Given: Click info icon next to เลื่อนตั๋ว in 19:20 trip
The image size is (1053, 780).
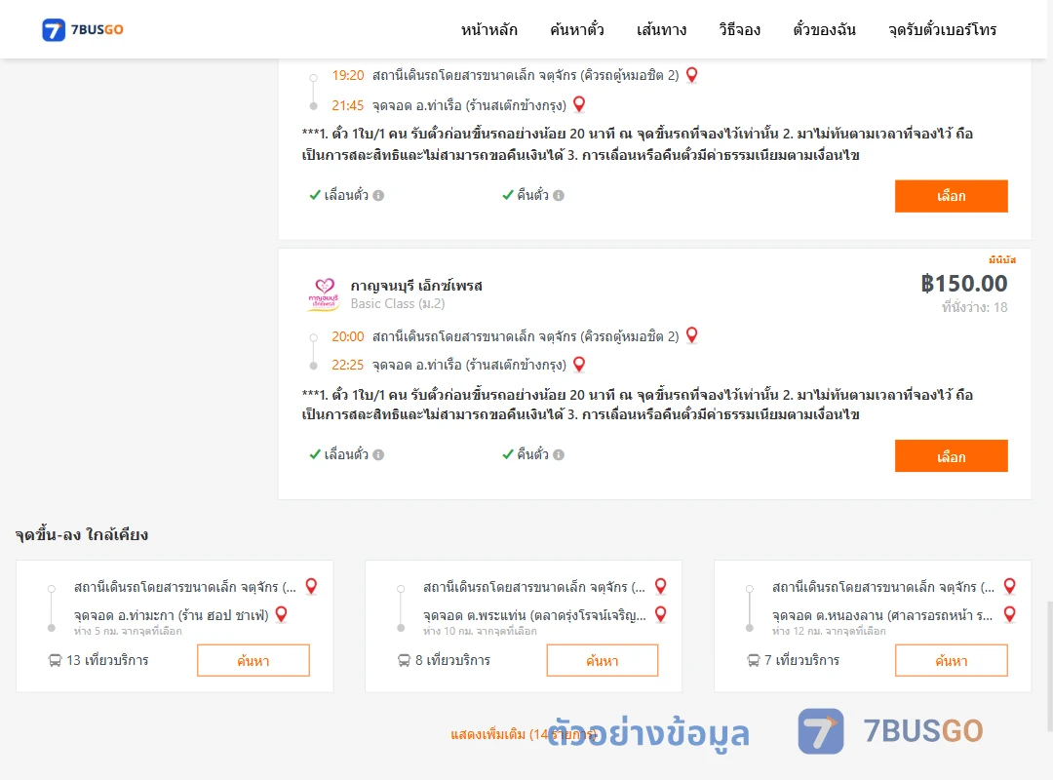Looking at the screenshot, I should (378, 196).
